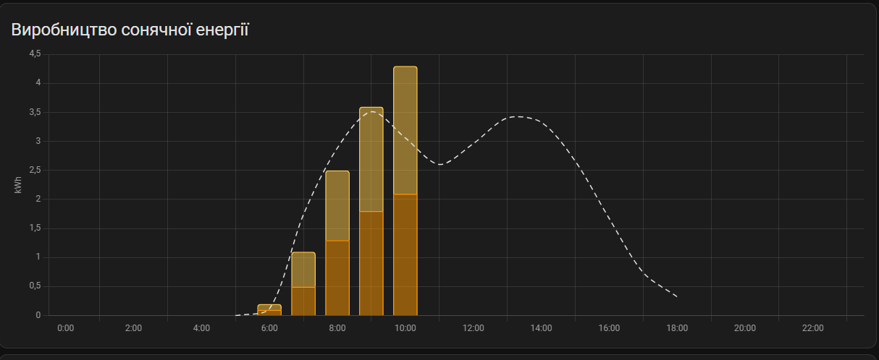Viewport: 879px width, 360px height.
Task: Click the 0:00 label on the time axis
Action: [x=65, y=328]
